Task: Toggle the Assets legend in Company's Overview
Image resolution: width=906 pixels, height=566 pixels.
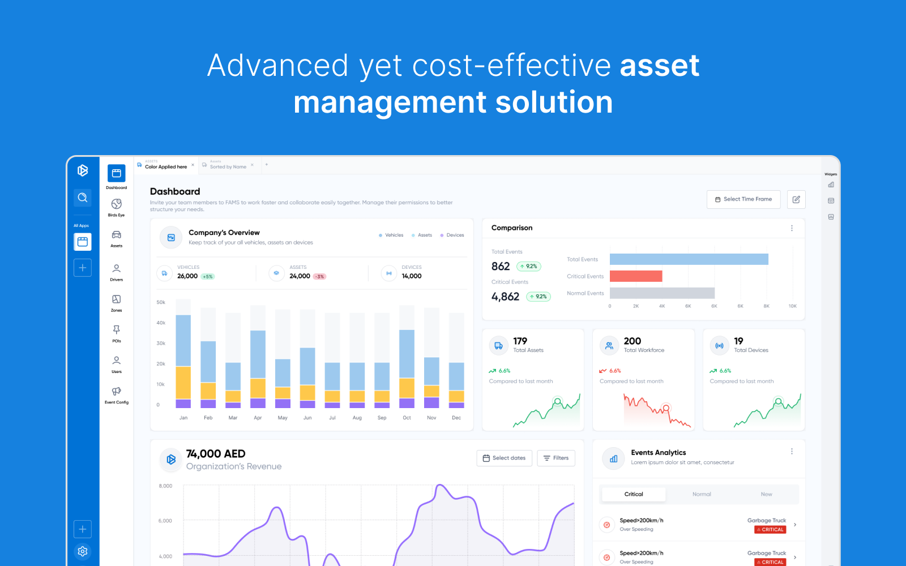Action: (421, 235)
